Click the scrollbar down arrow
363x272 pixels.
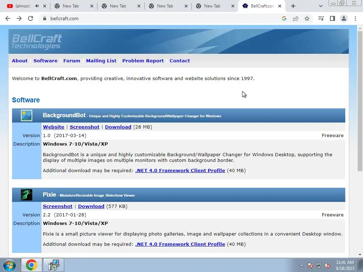coord(360,255)
